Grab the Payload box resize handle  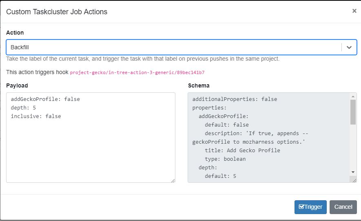tap(173, 181)
